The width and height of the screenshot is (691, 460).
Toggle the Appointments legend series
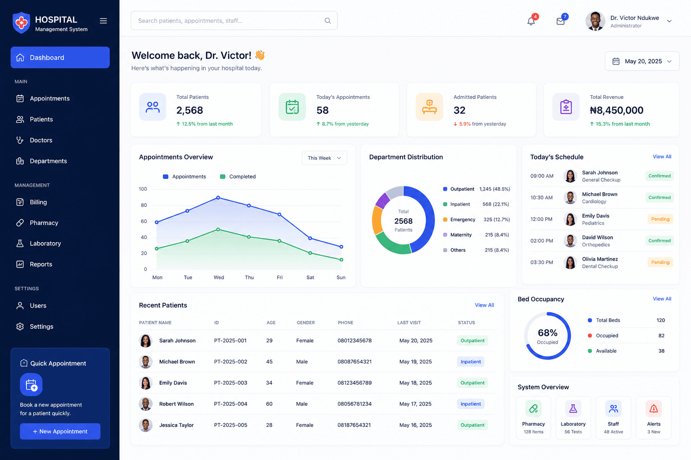184,177
